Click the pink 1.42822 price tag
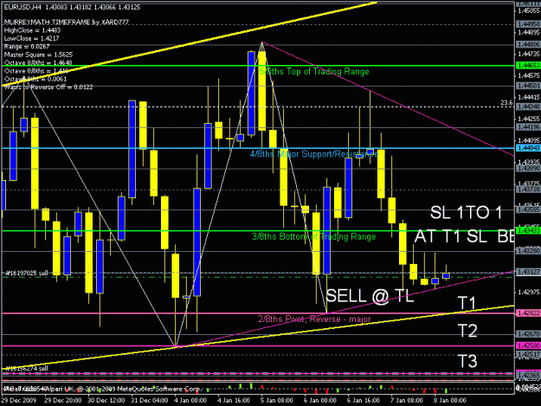The image size is (541, 406). click(x=528, y=313)
